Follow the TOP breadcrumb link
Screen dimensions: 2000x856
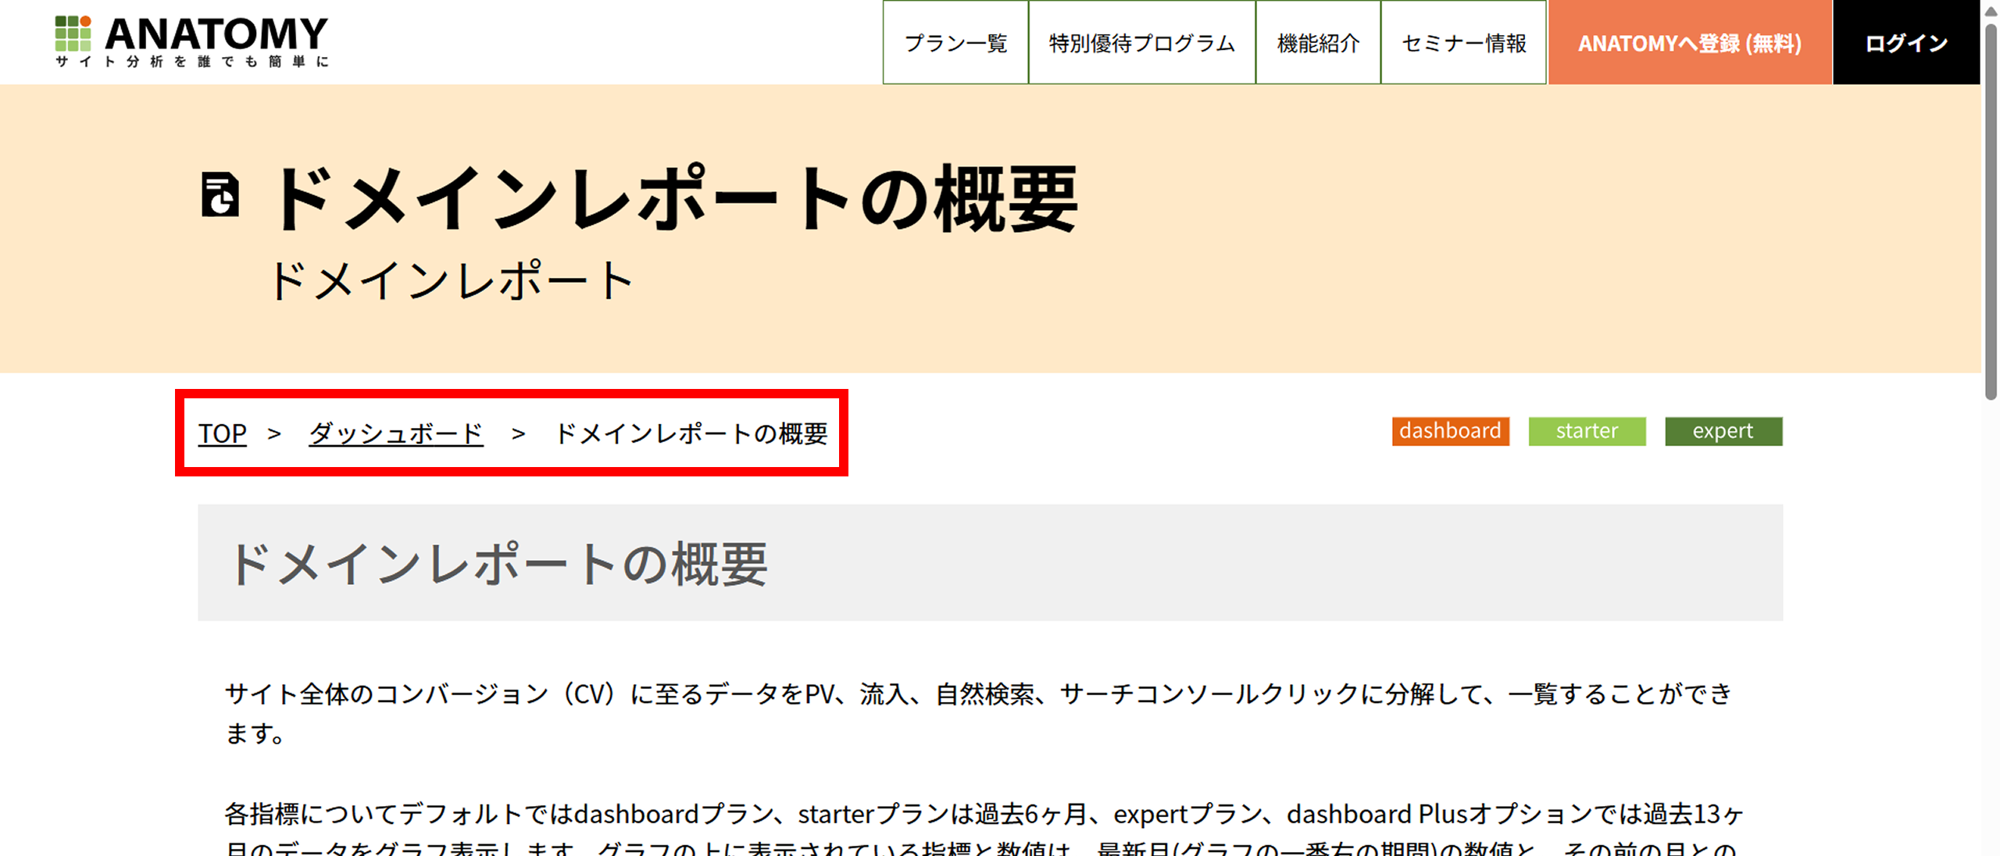(223, 433)
